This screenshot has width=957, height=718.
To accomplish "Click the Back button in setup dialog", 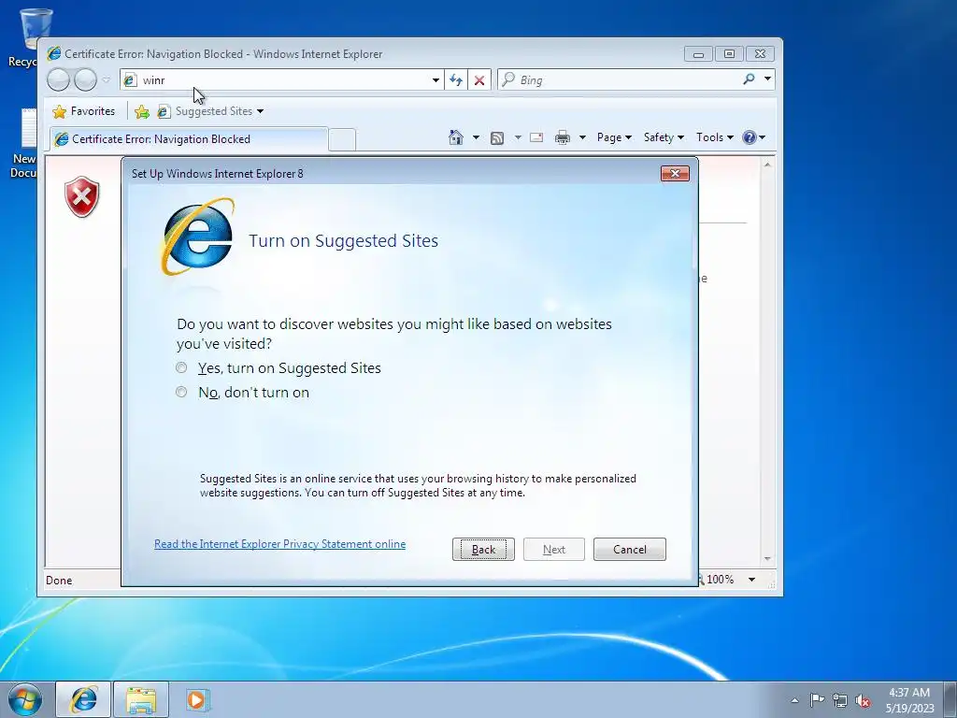I will coord(483,550).
